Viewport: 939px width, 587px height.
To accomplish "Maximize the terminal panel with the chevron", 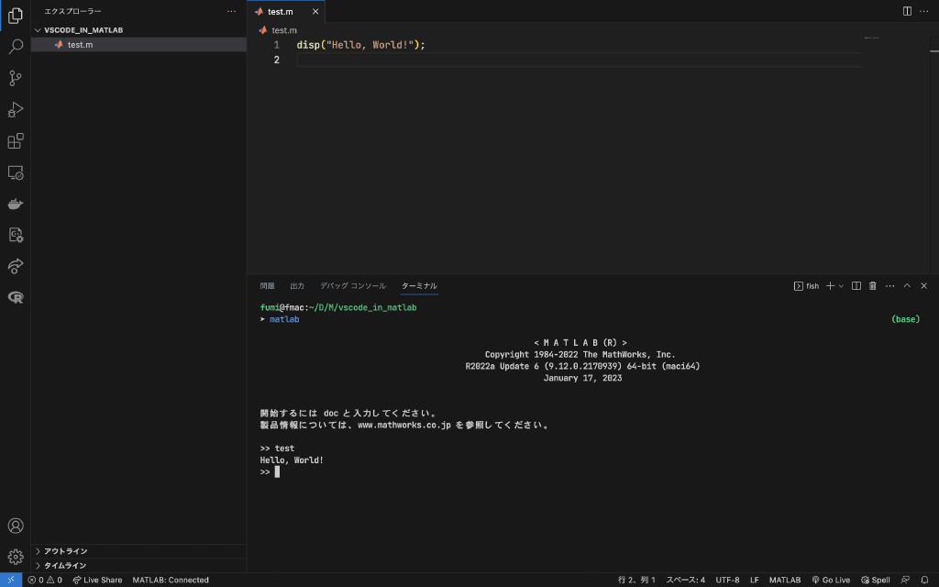I will coord(907,285).
